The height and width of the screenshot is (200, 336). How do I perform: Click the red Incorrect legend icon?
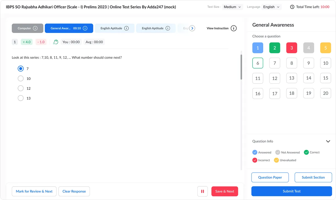click(255, 160)
